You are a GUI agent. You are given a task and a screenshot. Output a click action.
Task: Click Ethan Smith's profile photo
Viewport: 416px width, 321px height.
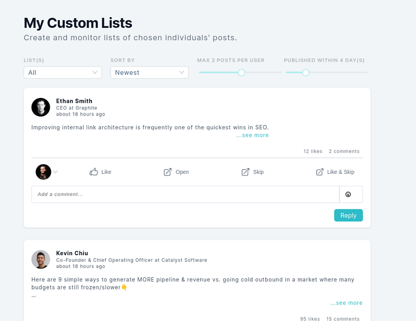point(41,107)
